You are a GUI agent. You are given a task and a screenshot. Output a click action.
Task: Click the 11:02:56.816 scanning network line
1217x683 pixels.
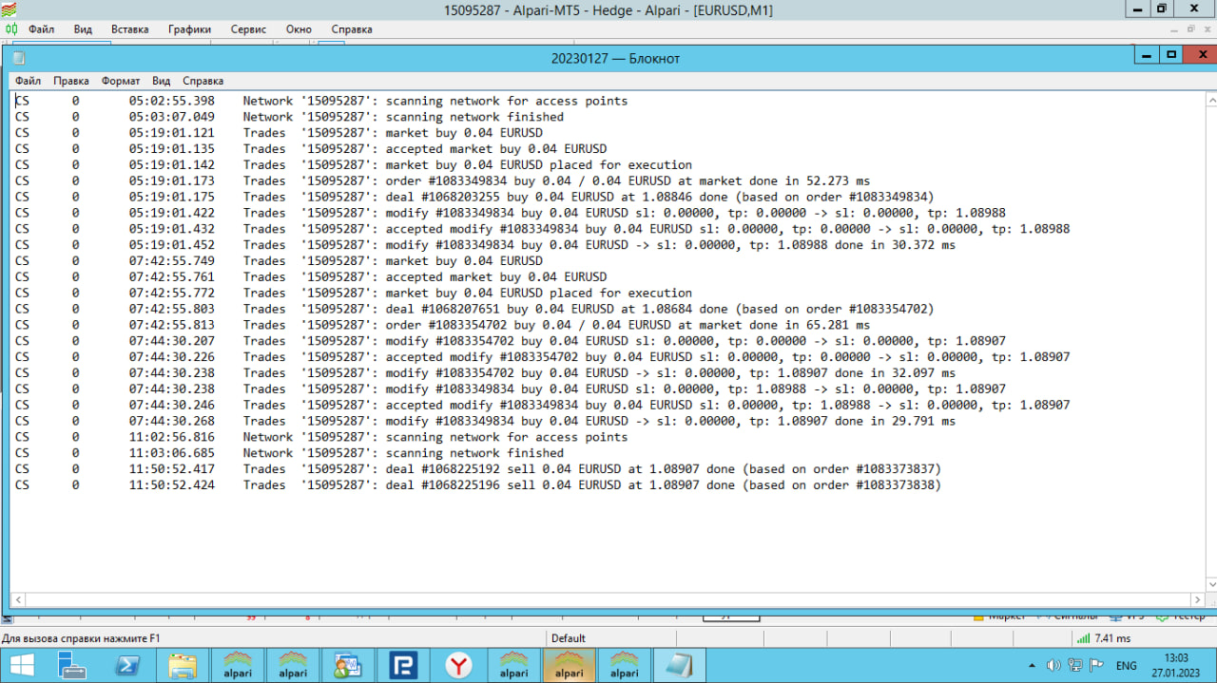click(321, 437)
